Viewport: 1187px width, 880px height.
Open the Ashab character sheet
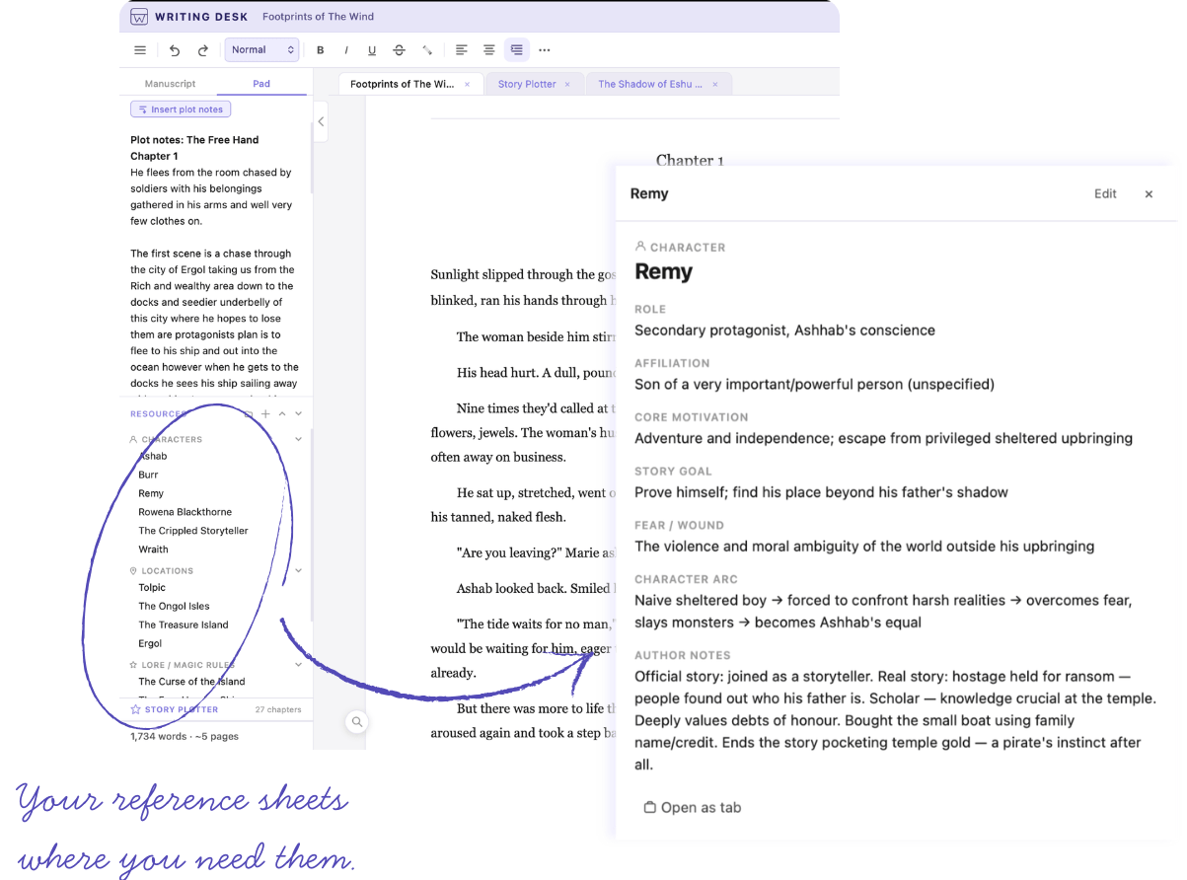[153, 457]
